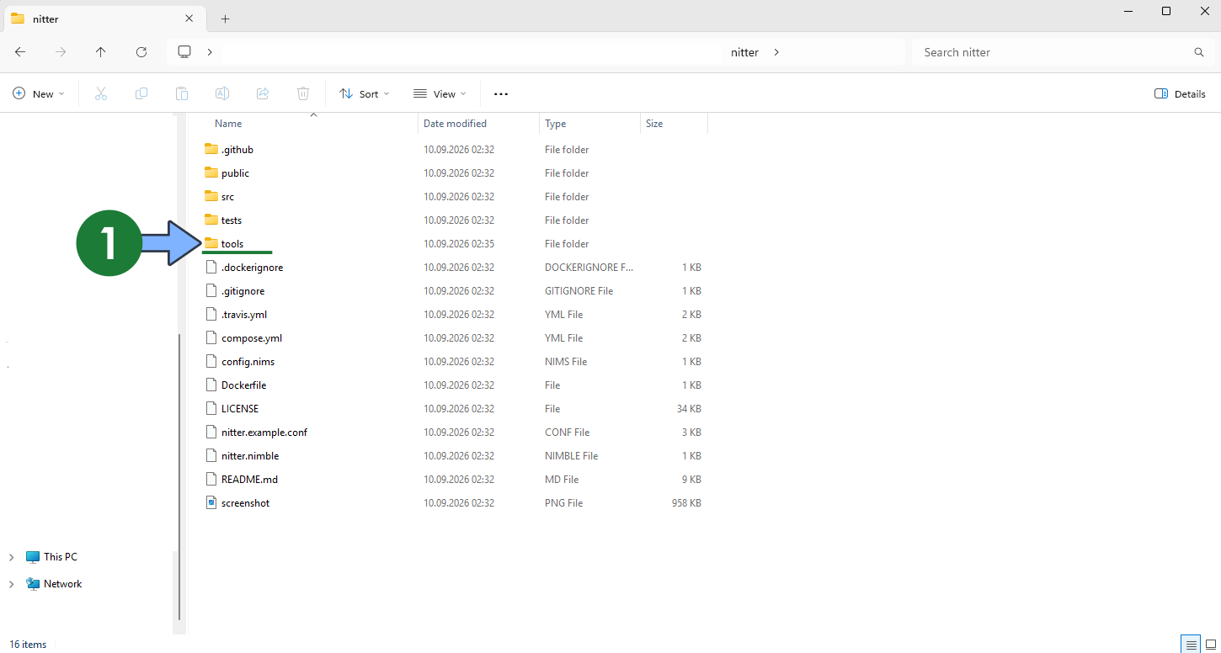Select the Dockerfile file icon
This screenshot has width=1221, height=653.
(211, 385)
